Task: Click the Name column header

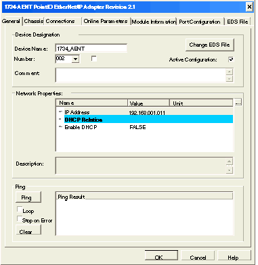Action: pyautogui.click(x=91, y=103)
